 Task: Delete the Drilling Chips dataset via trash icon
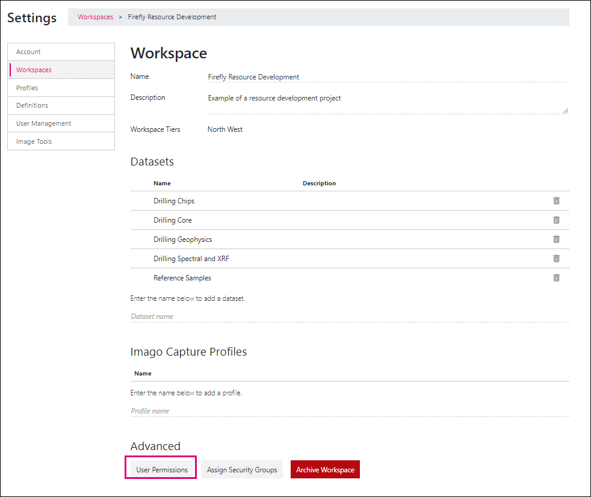click(x=556, y=201)
